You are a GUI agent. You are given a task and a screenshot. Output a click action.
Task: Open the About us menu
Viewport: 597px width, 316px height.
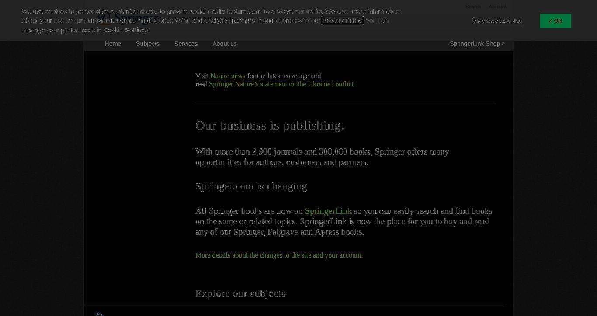point(225,44)
